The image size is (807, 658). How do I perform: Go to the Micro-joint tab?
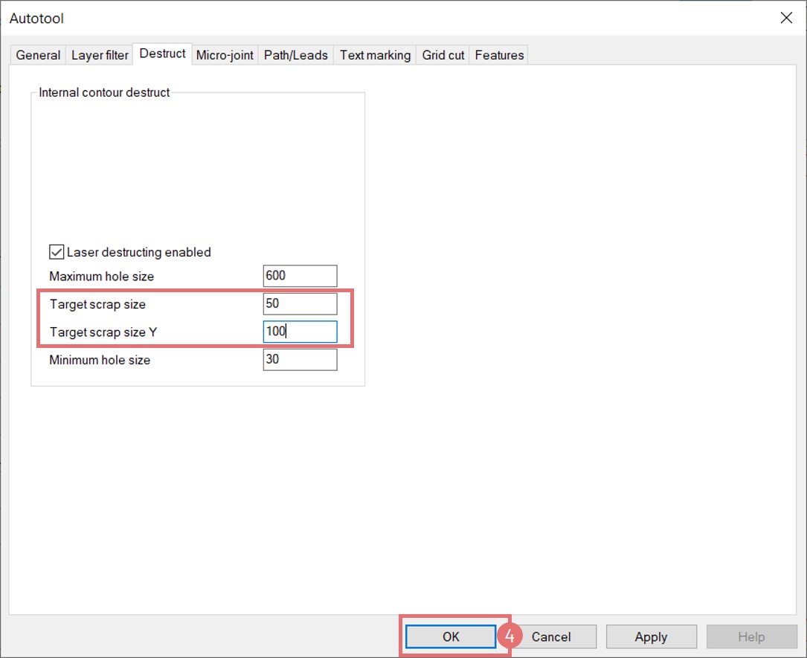[x=225, y=56]
